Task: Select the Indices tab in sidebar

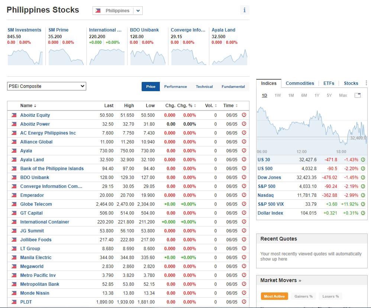Action: click(269, 83)
